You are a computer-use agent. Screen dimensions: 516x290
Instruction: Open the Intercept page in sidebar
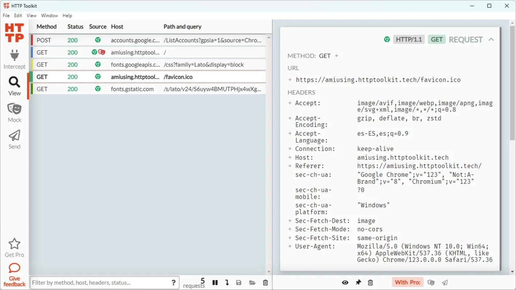pyautogui.click(x=15, y=59)
